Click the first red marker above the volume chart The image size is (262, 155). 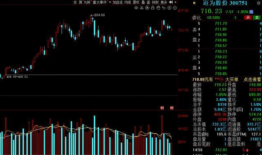click(x=162, y=108)
